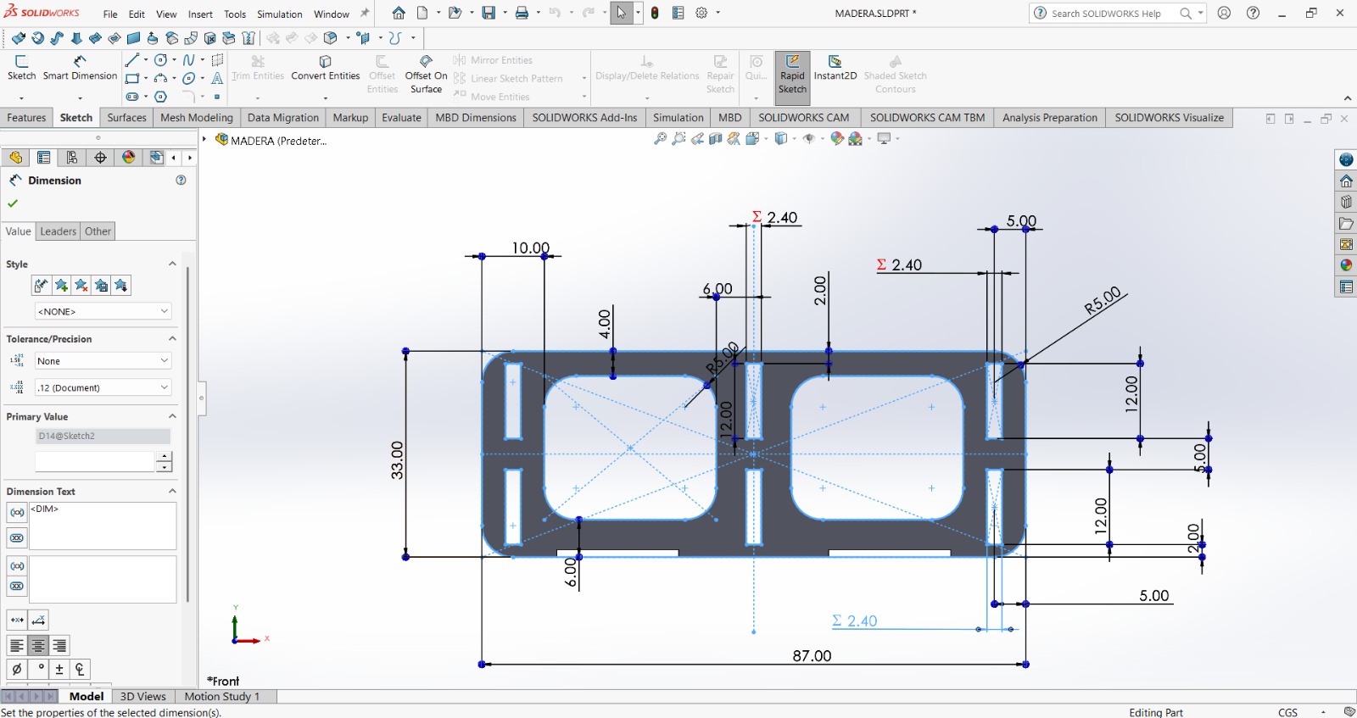1357x718 pixels.
Task: Click the Save icon
Action: (489, 13)
